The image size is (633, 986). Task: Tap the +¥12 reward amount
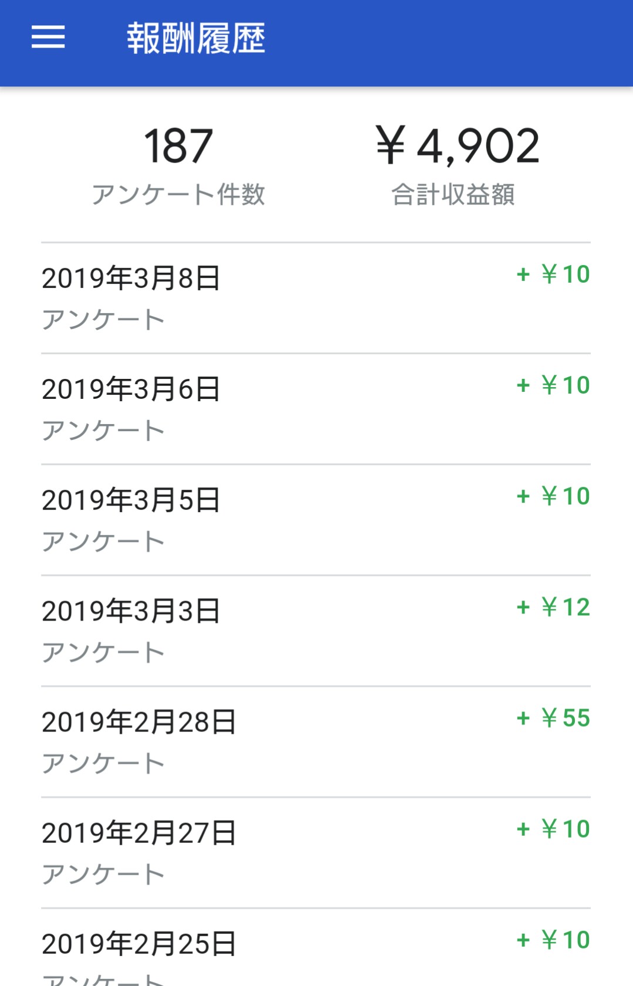(x=553, y=607)
